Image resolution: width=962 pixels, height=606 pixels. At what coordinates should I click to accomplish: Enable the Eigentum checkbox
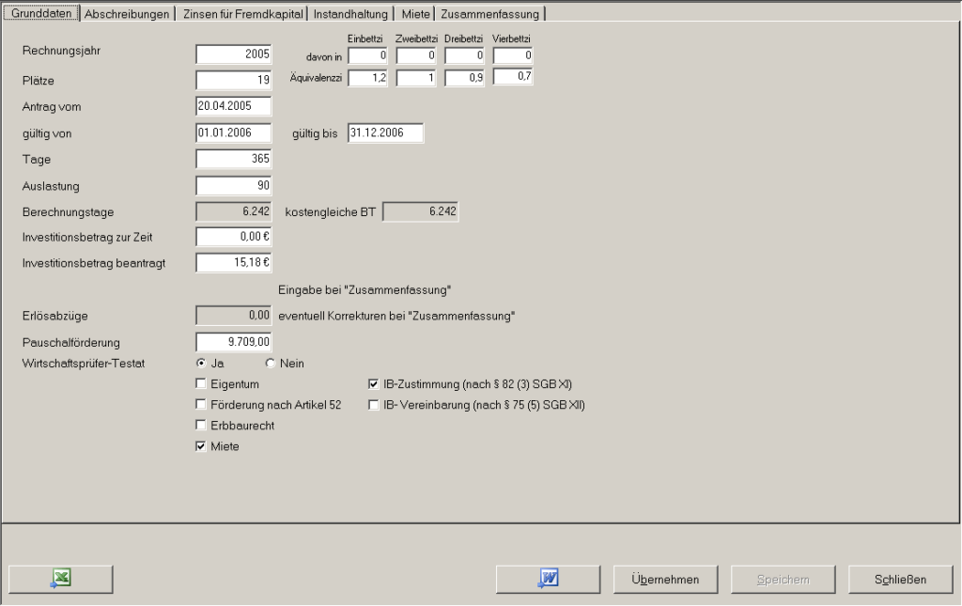point(201,384)
